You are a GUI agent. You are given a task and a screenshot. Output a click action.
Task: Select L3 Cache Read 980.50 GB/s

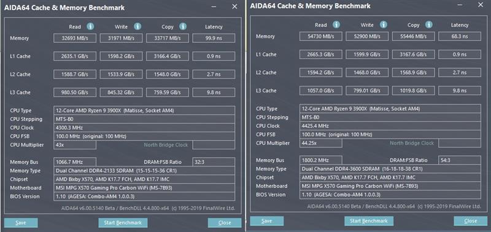pos(75,92)
